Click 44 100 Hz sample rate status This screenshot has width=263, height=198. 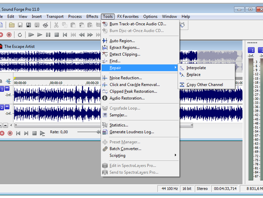pos(169,188)
